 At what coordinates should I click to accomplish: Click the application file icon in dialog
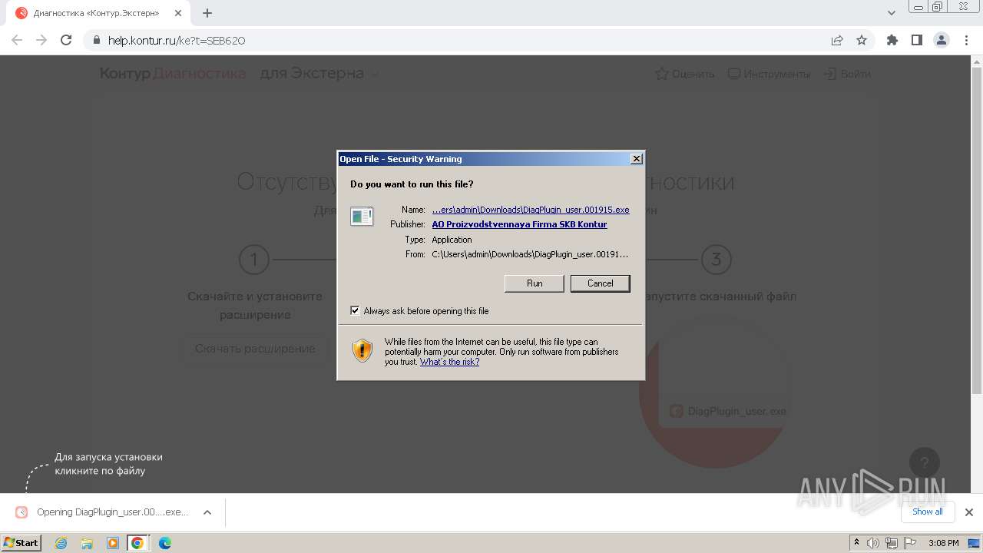coord(362,217)
